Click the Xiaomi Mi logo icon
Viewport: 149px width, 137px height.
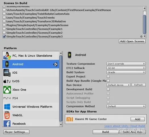(70, 119)
